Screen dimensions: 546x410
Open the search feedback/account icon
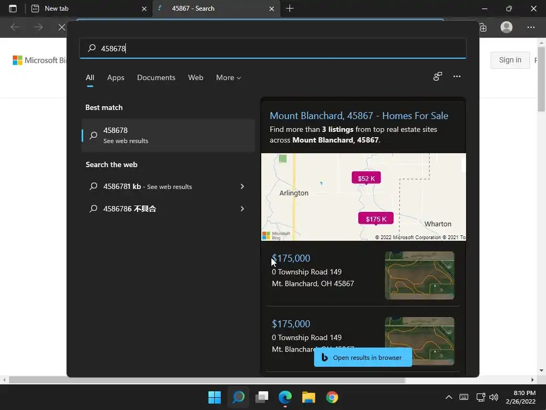pyautogui.click(x=438, y=76)
